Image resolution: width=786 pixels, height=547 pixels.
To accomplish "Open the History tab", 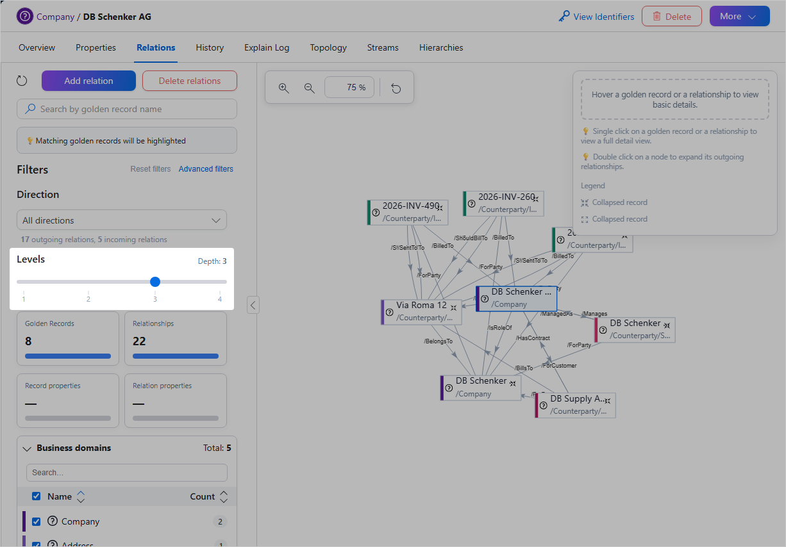I will (x=210, y=47).
